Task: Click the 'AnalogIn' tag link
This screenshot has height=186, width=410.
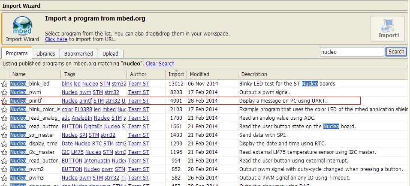Action: 82,118
